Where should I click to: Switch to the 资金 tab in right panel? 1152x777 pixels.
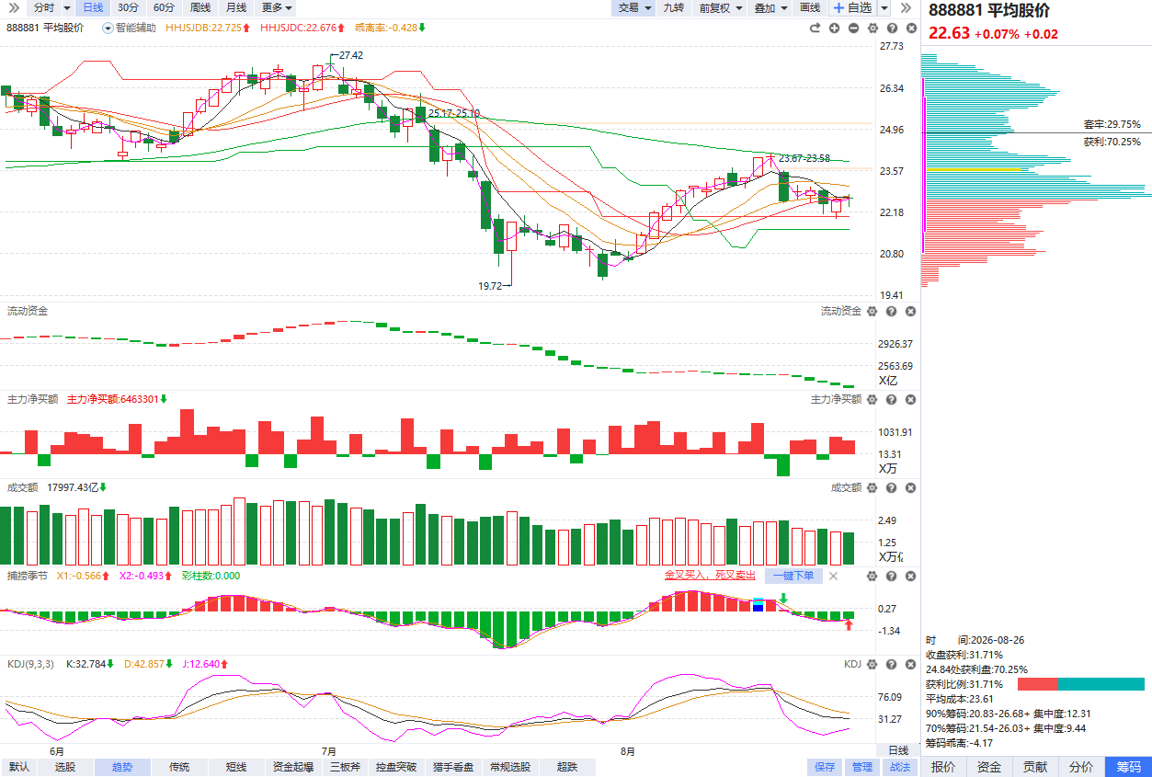pyautogui.click(x=989, y=767)
